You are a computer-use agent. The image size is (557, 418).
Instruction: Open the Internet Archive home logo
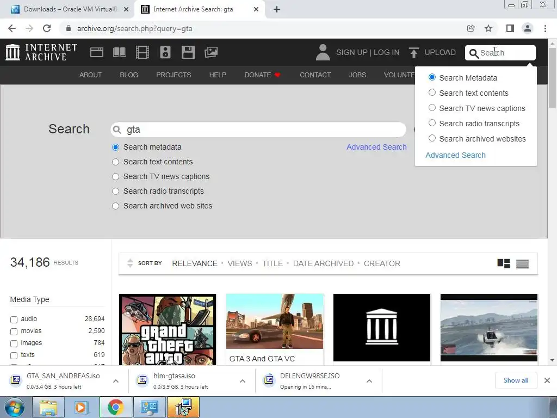point(41,52)
